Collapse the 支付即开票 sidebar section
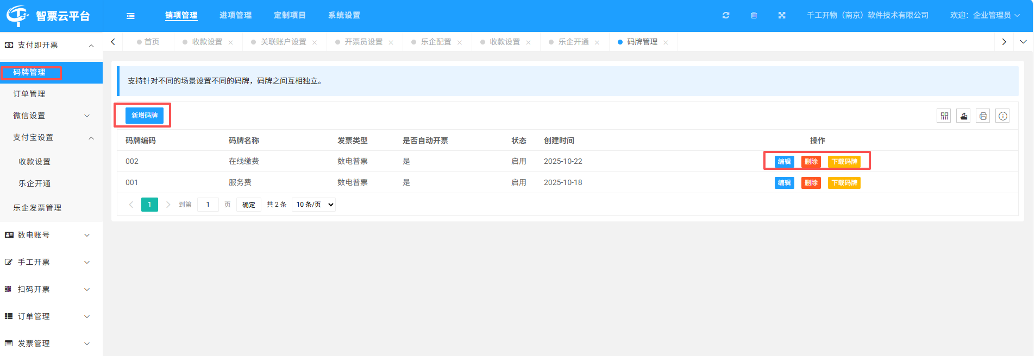The image size is (1035, 356). pyautogui.click(x=51, y=45)
